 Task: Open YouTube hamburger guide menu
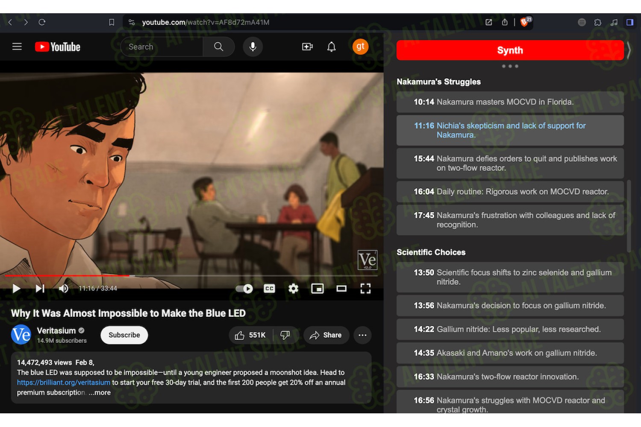17,47
